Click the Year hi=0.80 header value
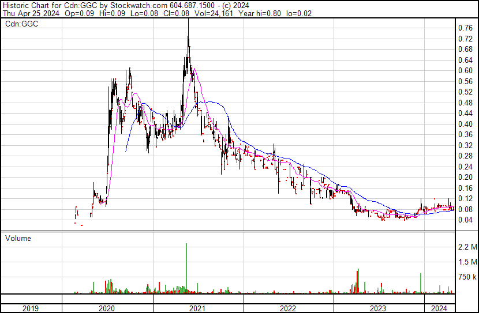 click(x=262, y=13)
